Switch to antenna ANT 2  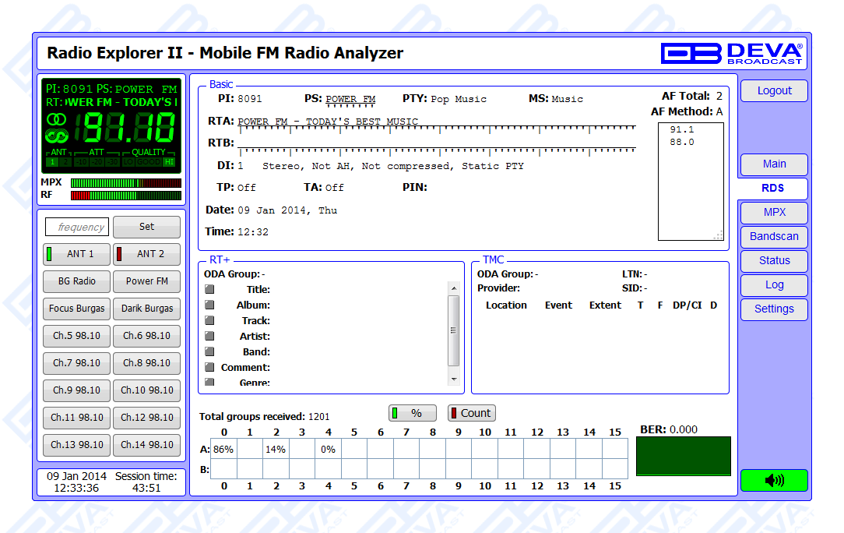coord(146,254)
